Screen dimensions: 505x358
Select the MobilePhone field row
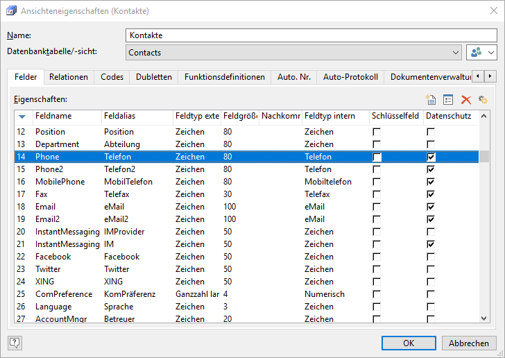[60, 182]
